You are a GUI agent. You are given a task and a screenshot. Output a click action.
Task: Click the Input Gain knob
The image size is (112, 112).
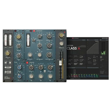[x=7, y=54]
